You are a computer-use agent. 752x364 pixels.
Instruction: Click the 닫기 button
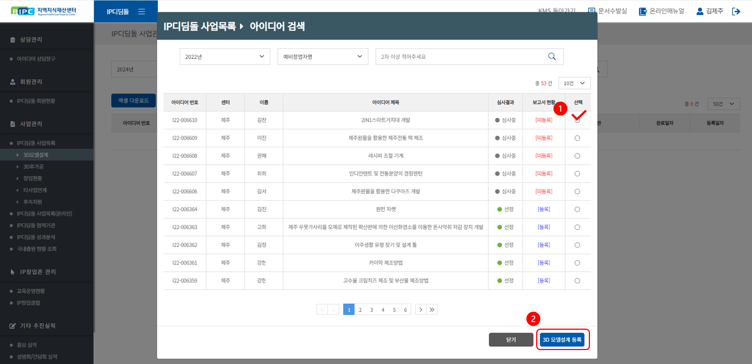511,340
